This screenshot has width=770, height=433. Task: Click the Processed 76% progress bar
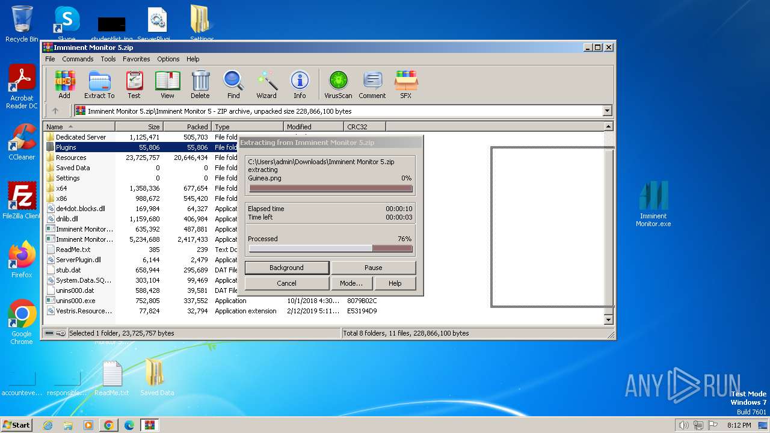(331, 248)
